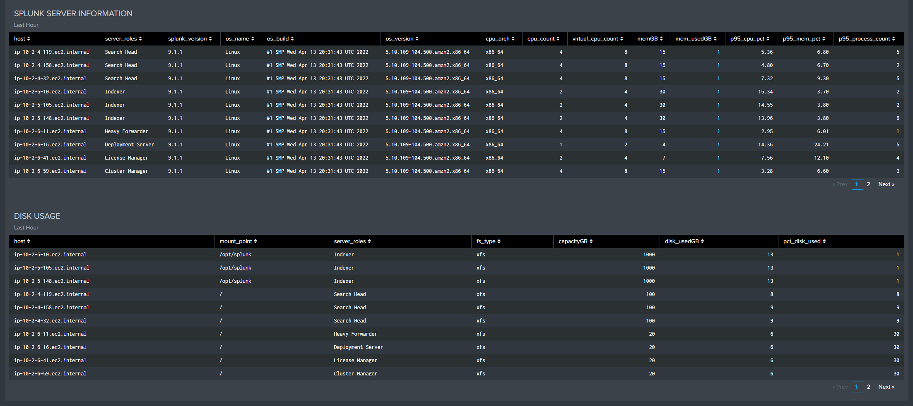Click p95_cpu_pct value 14.55
This screenshot has height=406, width=913.
click(x=765, y=105)
